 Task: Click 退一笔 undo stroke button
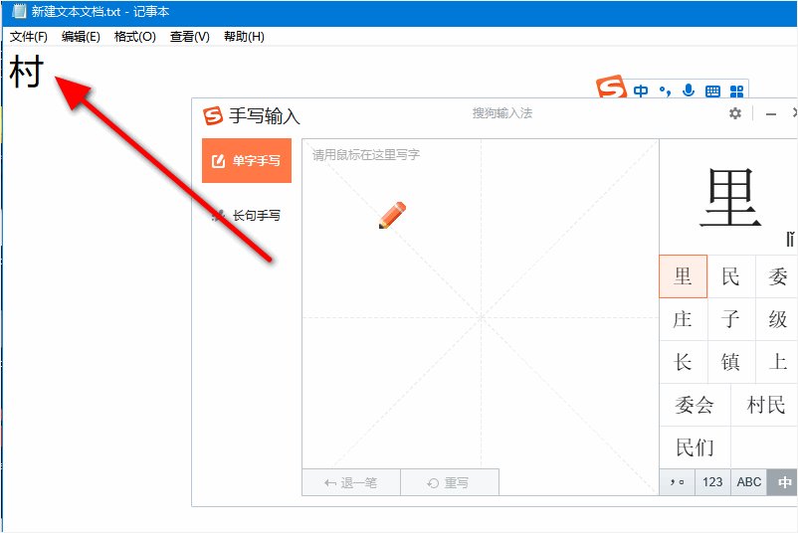(351, 482)
